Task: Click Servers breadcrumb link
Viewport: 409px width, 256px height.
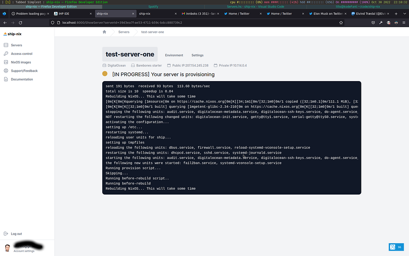Action: [x=124, y=32]
